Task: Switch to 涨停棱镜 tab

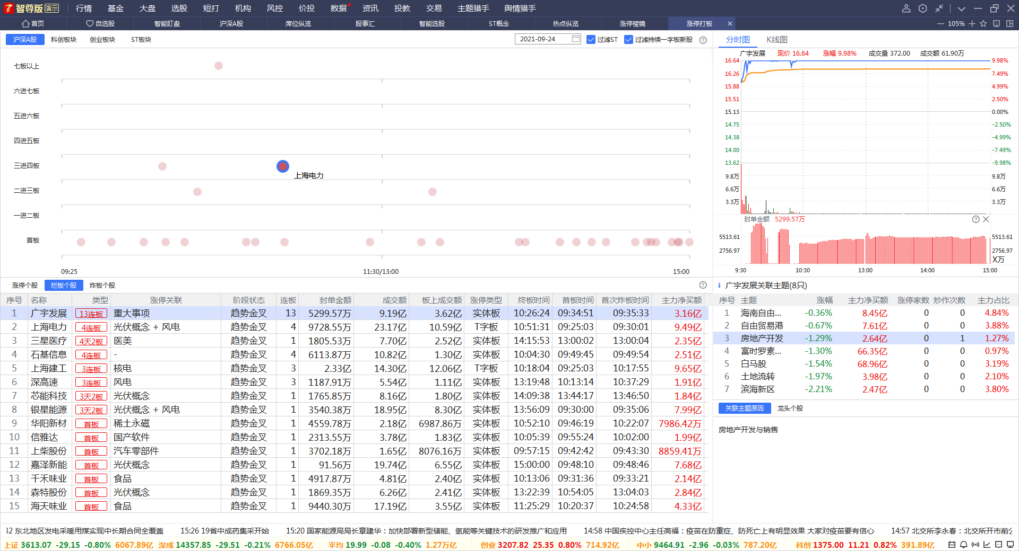Action: click(x=633, y=24)
